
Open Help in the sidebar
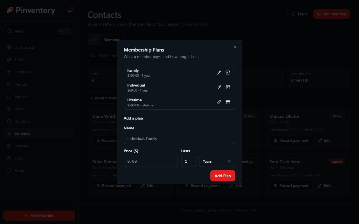(39, 158)
